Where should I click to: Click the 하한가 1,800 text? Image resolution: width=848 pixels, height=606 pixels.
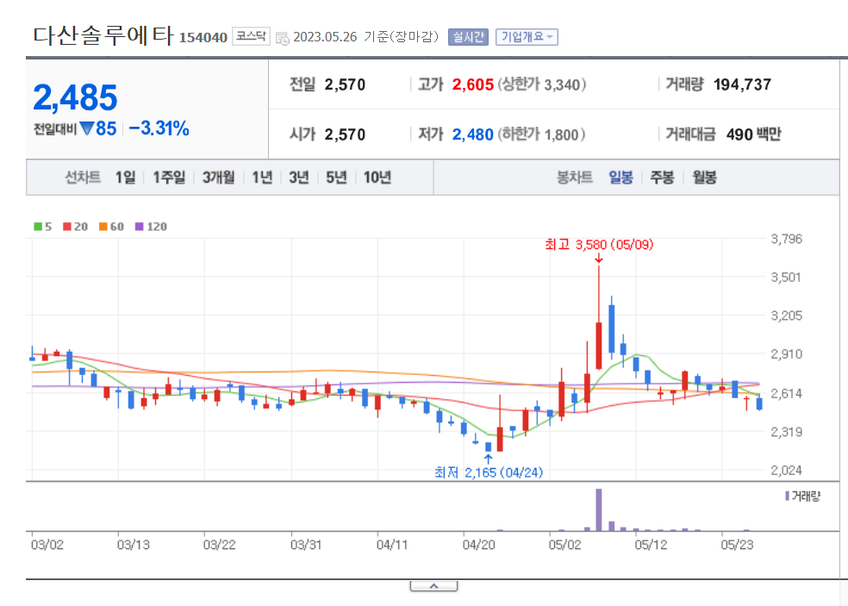(541, 134)
